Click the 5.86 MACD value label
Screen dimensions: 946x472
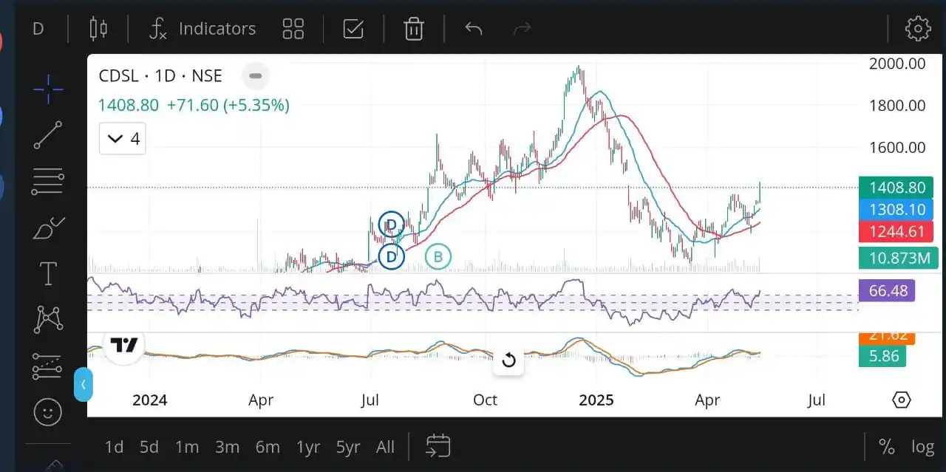point(884,356)
